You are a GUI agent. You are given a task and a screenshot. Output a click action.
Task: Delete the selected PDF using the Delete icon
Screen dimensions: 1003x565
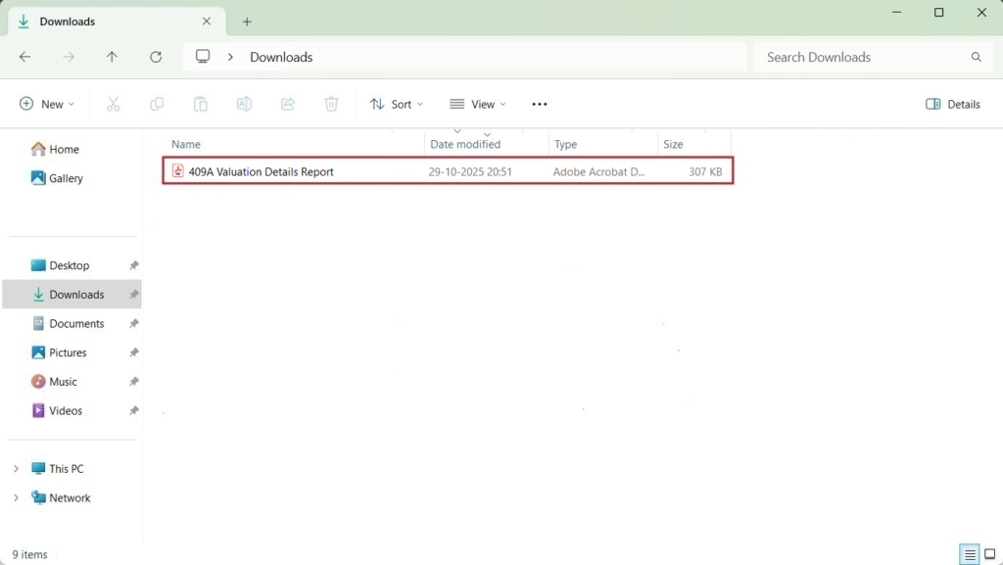point(331,104)
